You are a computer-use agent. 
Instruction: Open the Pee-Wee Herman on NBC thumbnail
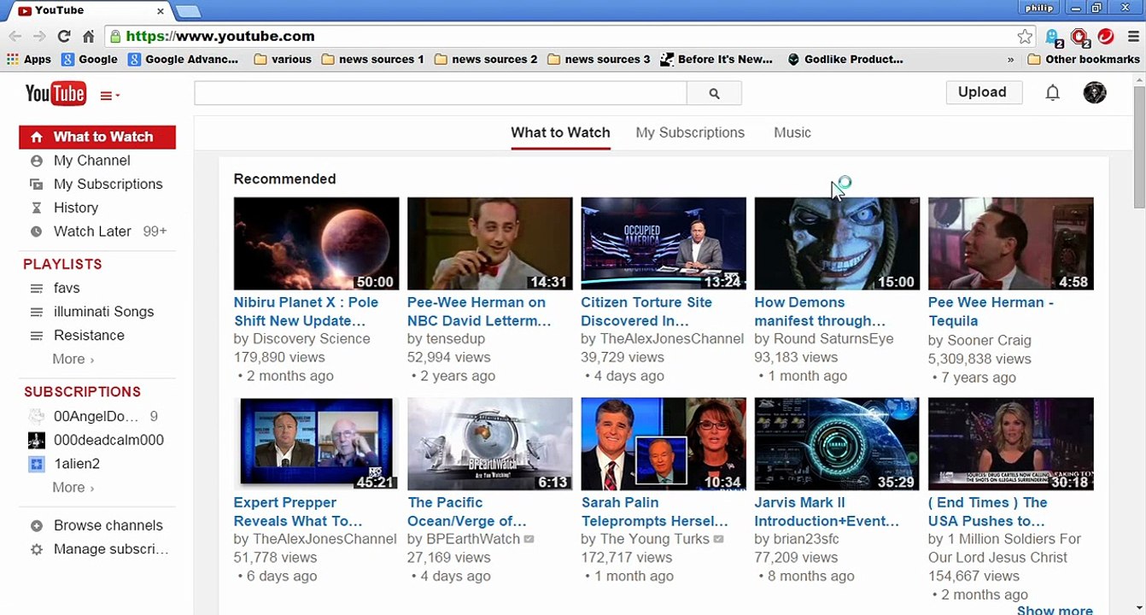[489, 243]
